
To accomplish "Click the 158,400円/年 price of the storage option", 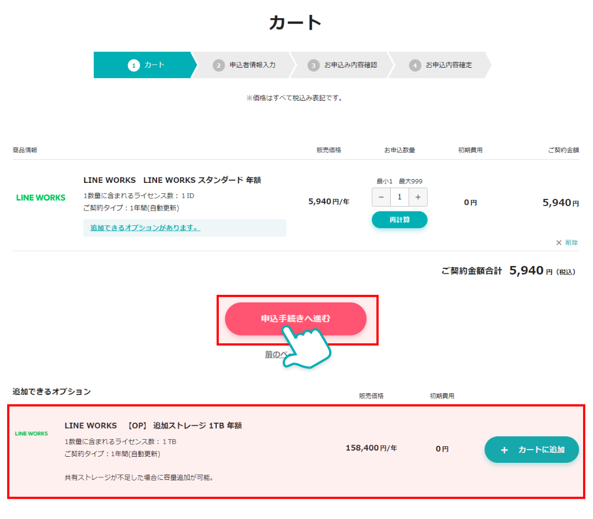I will point(371,448).
